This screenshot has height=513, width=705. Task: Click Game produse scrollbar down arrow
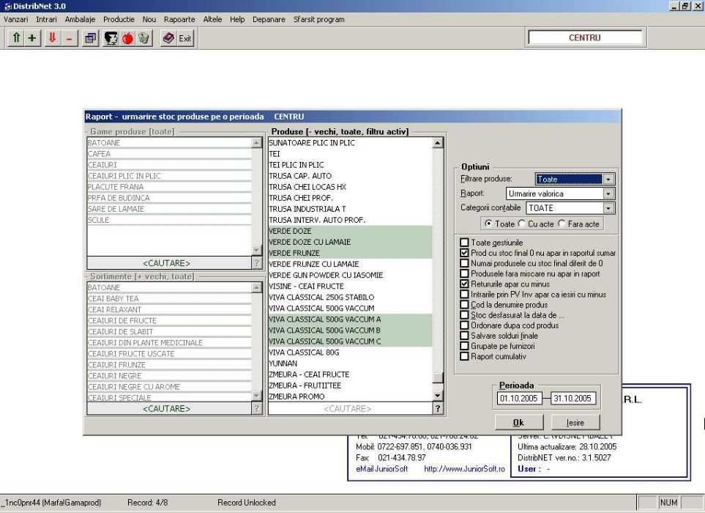[x=257, y=250]
